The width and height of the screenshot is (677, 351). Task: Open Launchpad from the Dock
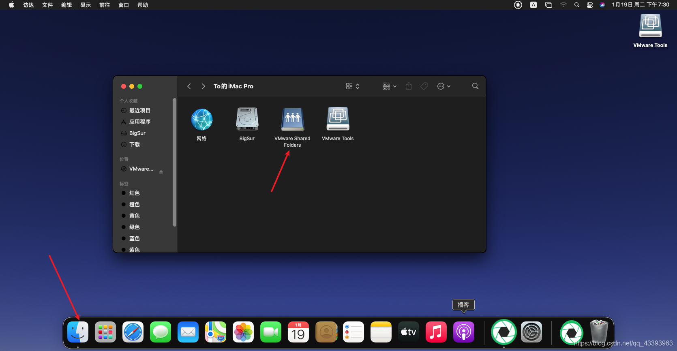[x=105, y=332]
